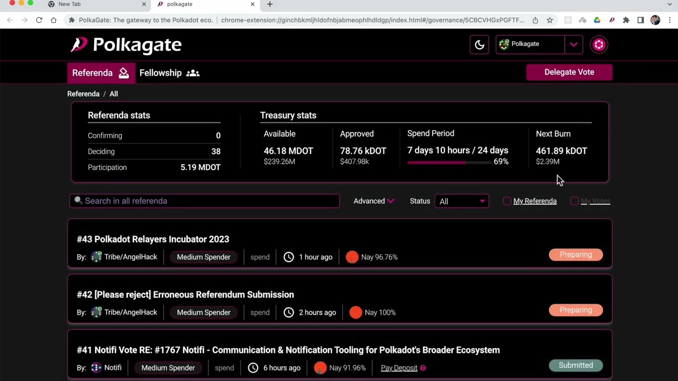Screen dimensions: 678x381
Task: Click the Preparing badge on referendum #43
Action: coord(576,255)
